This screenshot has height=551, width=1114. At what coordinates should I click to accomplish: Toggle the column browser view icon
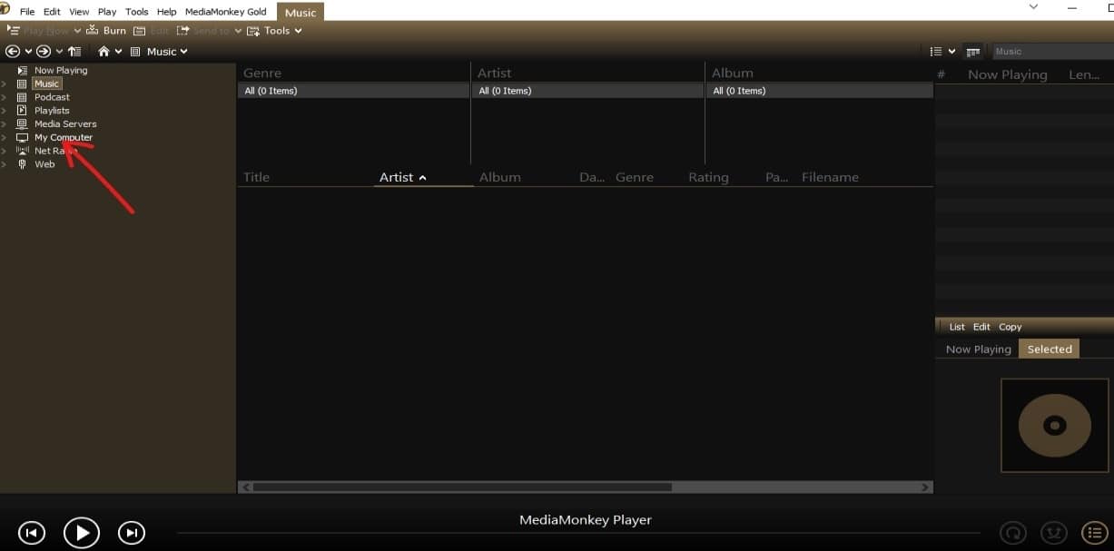tap(972, 52)
